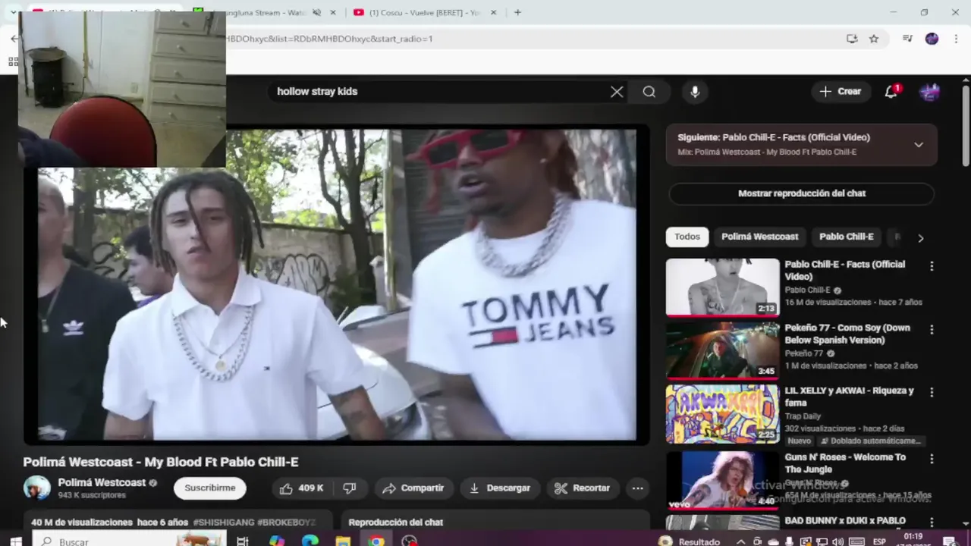Open Microsoft Edge from the taskbar
Viewport: 971px width, 546px height.
point(310,541)
